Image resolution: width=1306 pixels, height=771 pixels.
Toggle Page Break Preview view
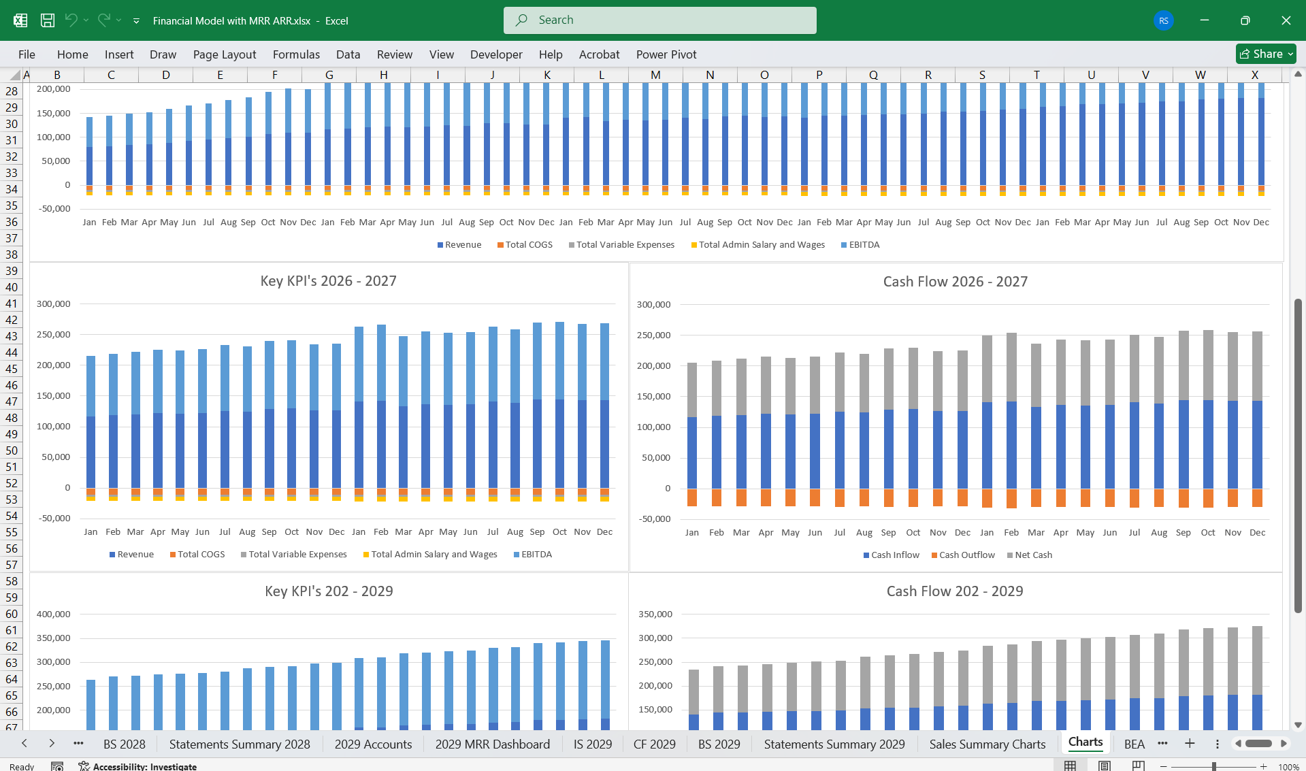tap(1139, 765)
